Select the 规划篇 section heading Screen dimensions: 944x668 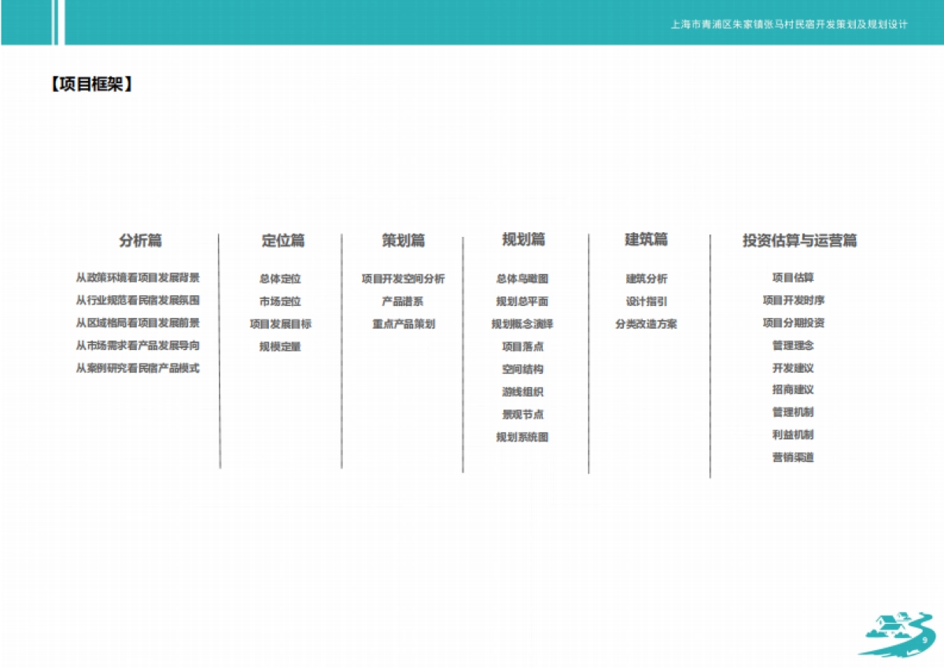(523, 240)
